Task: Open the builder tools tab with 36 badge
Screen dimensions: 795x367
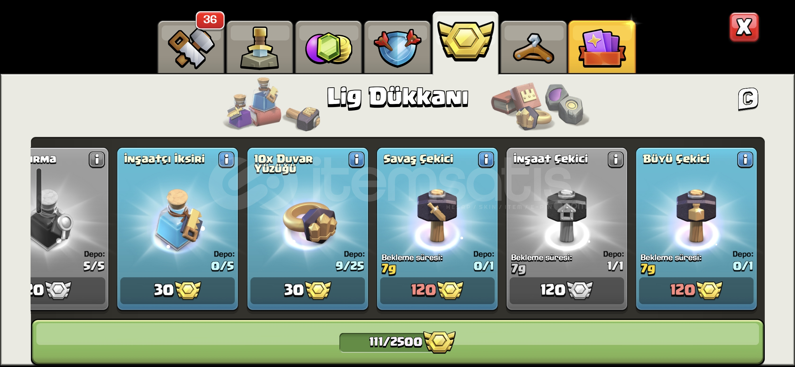Action: pos(191,48)
